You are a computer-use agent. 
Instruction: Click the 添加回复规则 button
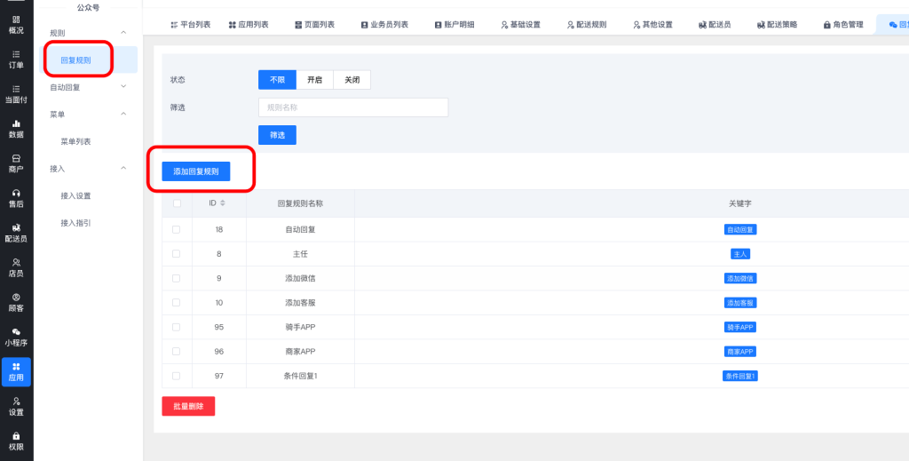click(196, 171)
